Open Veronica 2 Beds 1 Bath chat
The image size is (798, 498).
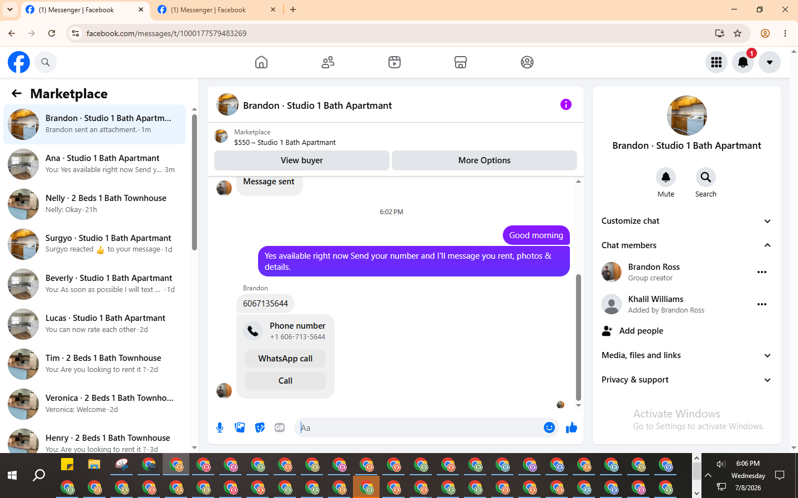pyautogui.click(x=95, y=404)
